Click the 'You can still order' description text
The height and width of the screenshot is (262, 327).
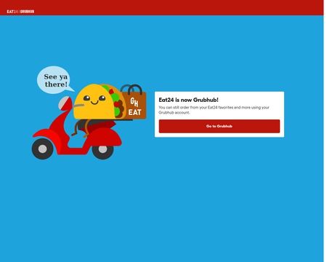click(x=214, y=110)
